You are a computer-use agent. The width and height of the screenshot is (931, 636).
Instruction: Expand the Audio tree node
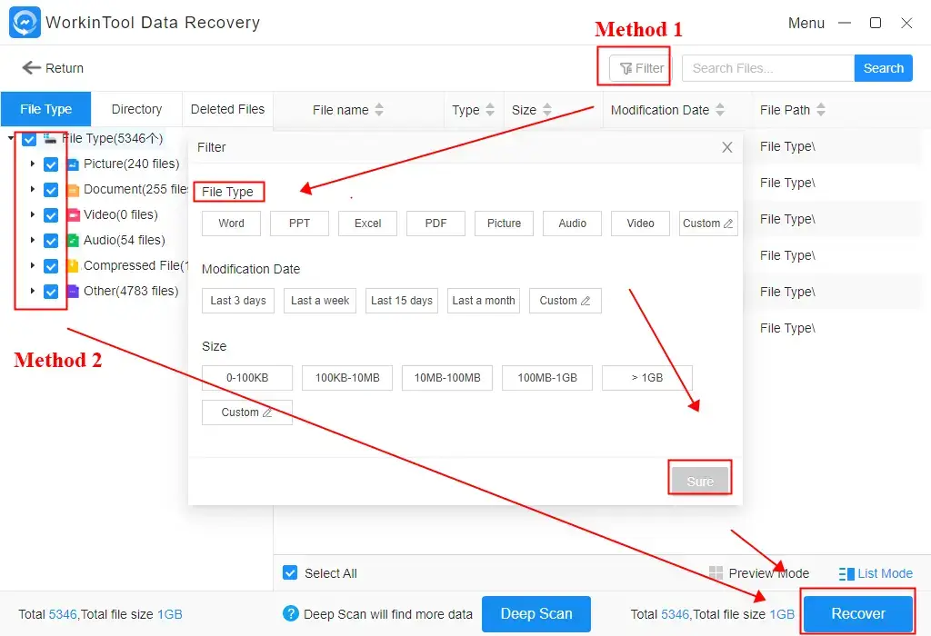click(x=33, y=240)
